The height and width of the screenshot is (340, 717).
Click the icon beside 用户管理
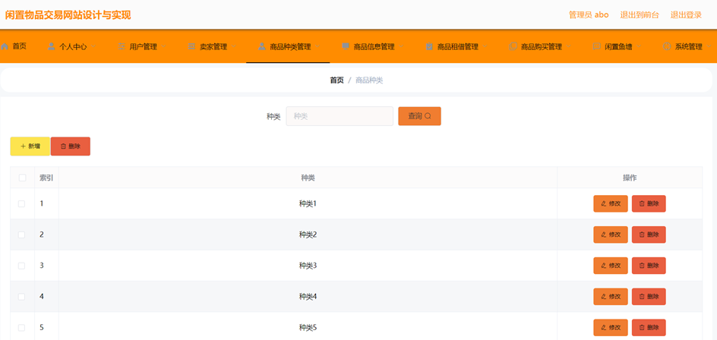[x=122, y=46]
